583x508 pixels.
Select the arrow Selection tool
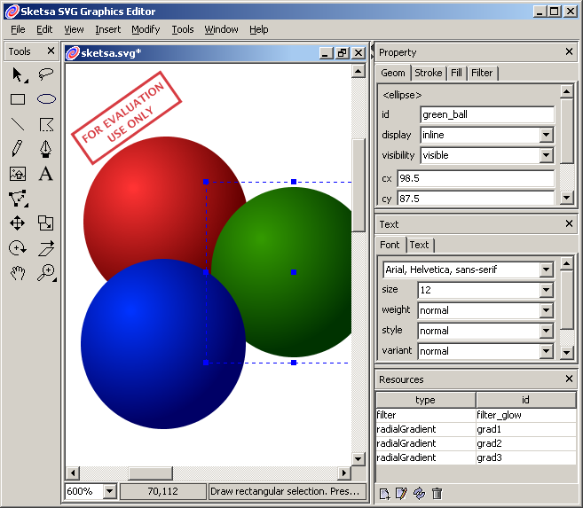click(19, 75)
